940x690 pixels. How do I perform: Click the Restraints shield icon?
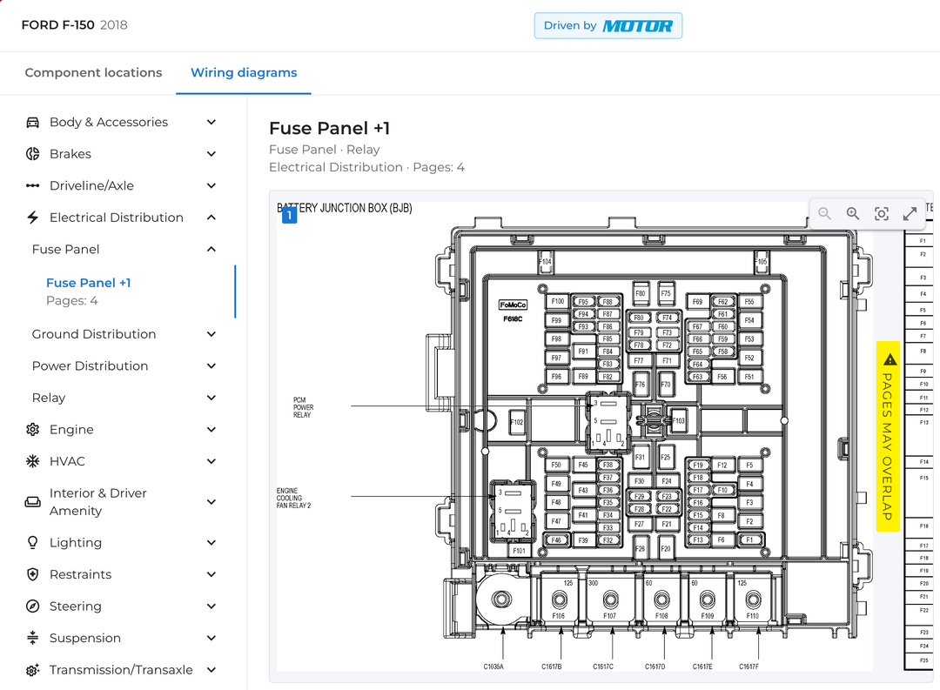point(32,574)
